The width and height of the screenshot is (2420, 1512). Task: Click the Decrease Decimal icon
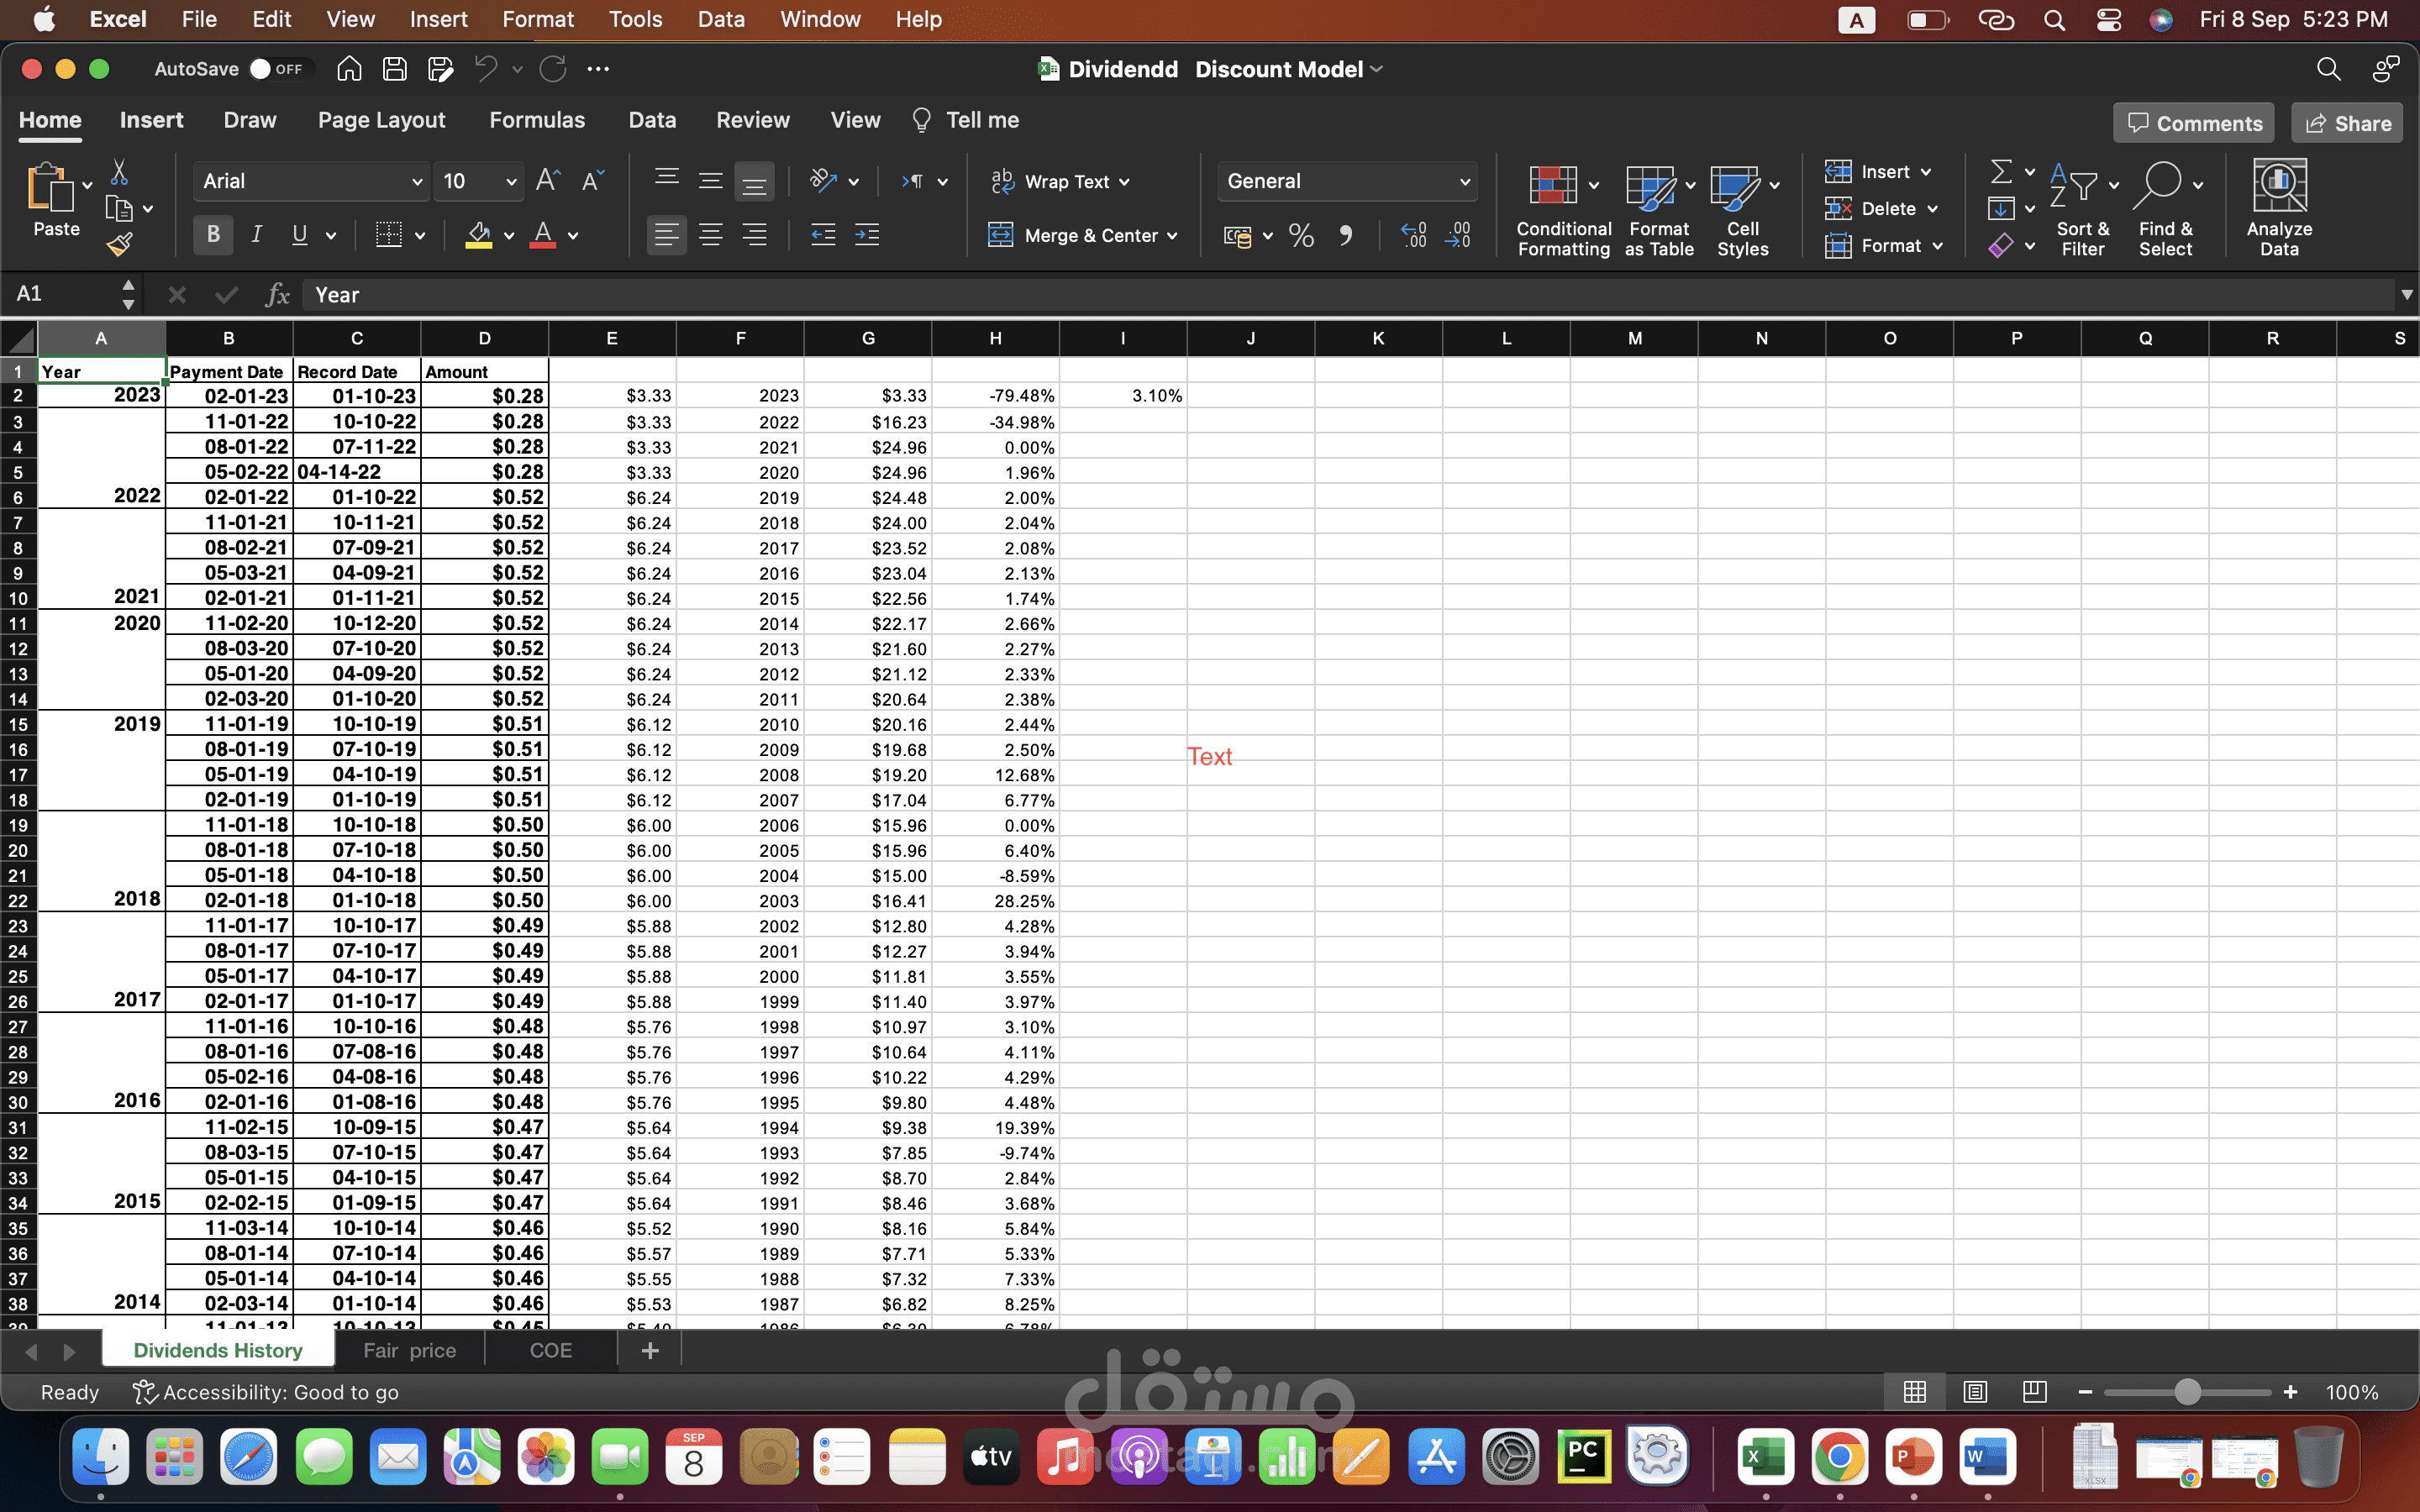click(1458, 236)
